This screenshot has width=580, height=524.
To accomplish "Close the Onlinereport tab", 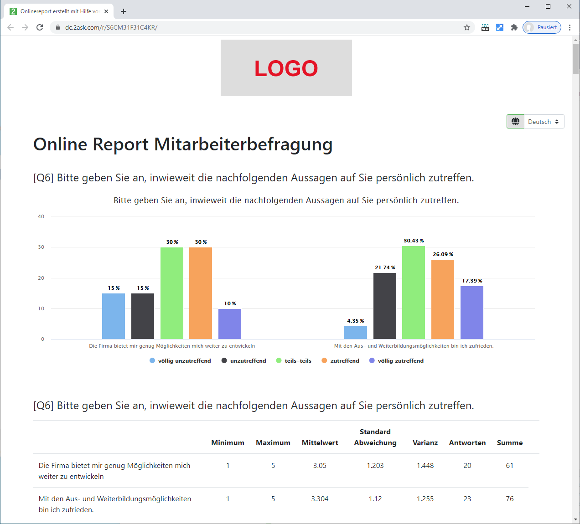I will pyautogui.click(x=106, y=11).
